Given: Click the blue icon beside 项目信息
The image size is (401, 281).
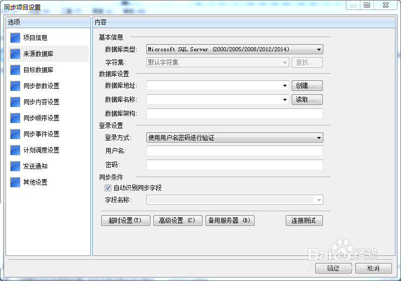Looking at the screenshot, I should [x=15, y=38].
